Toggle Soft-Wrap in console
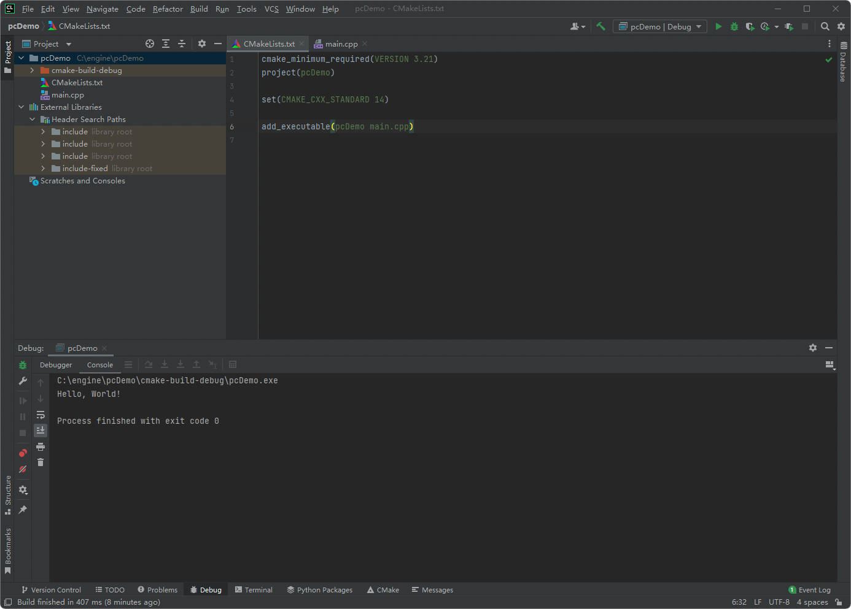 (41, 415)
